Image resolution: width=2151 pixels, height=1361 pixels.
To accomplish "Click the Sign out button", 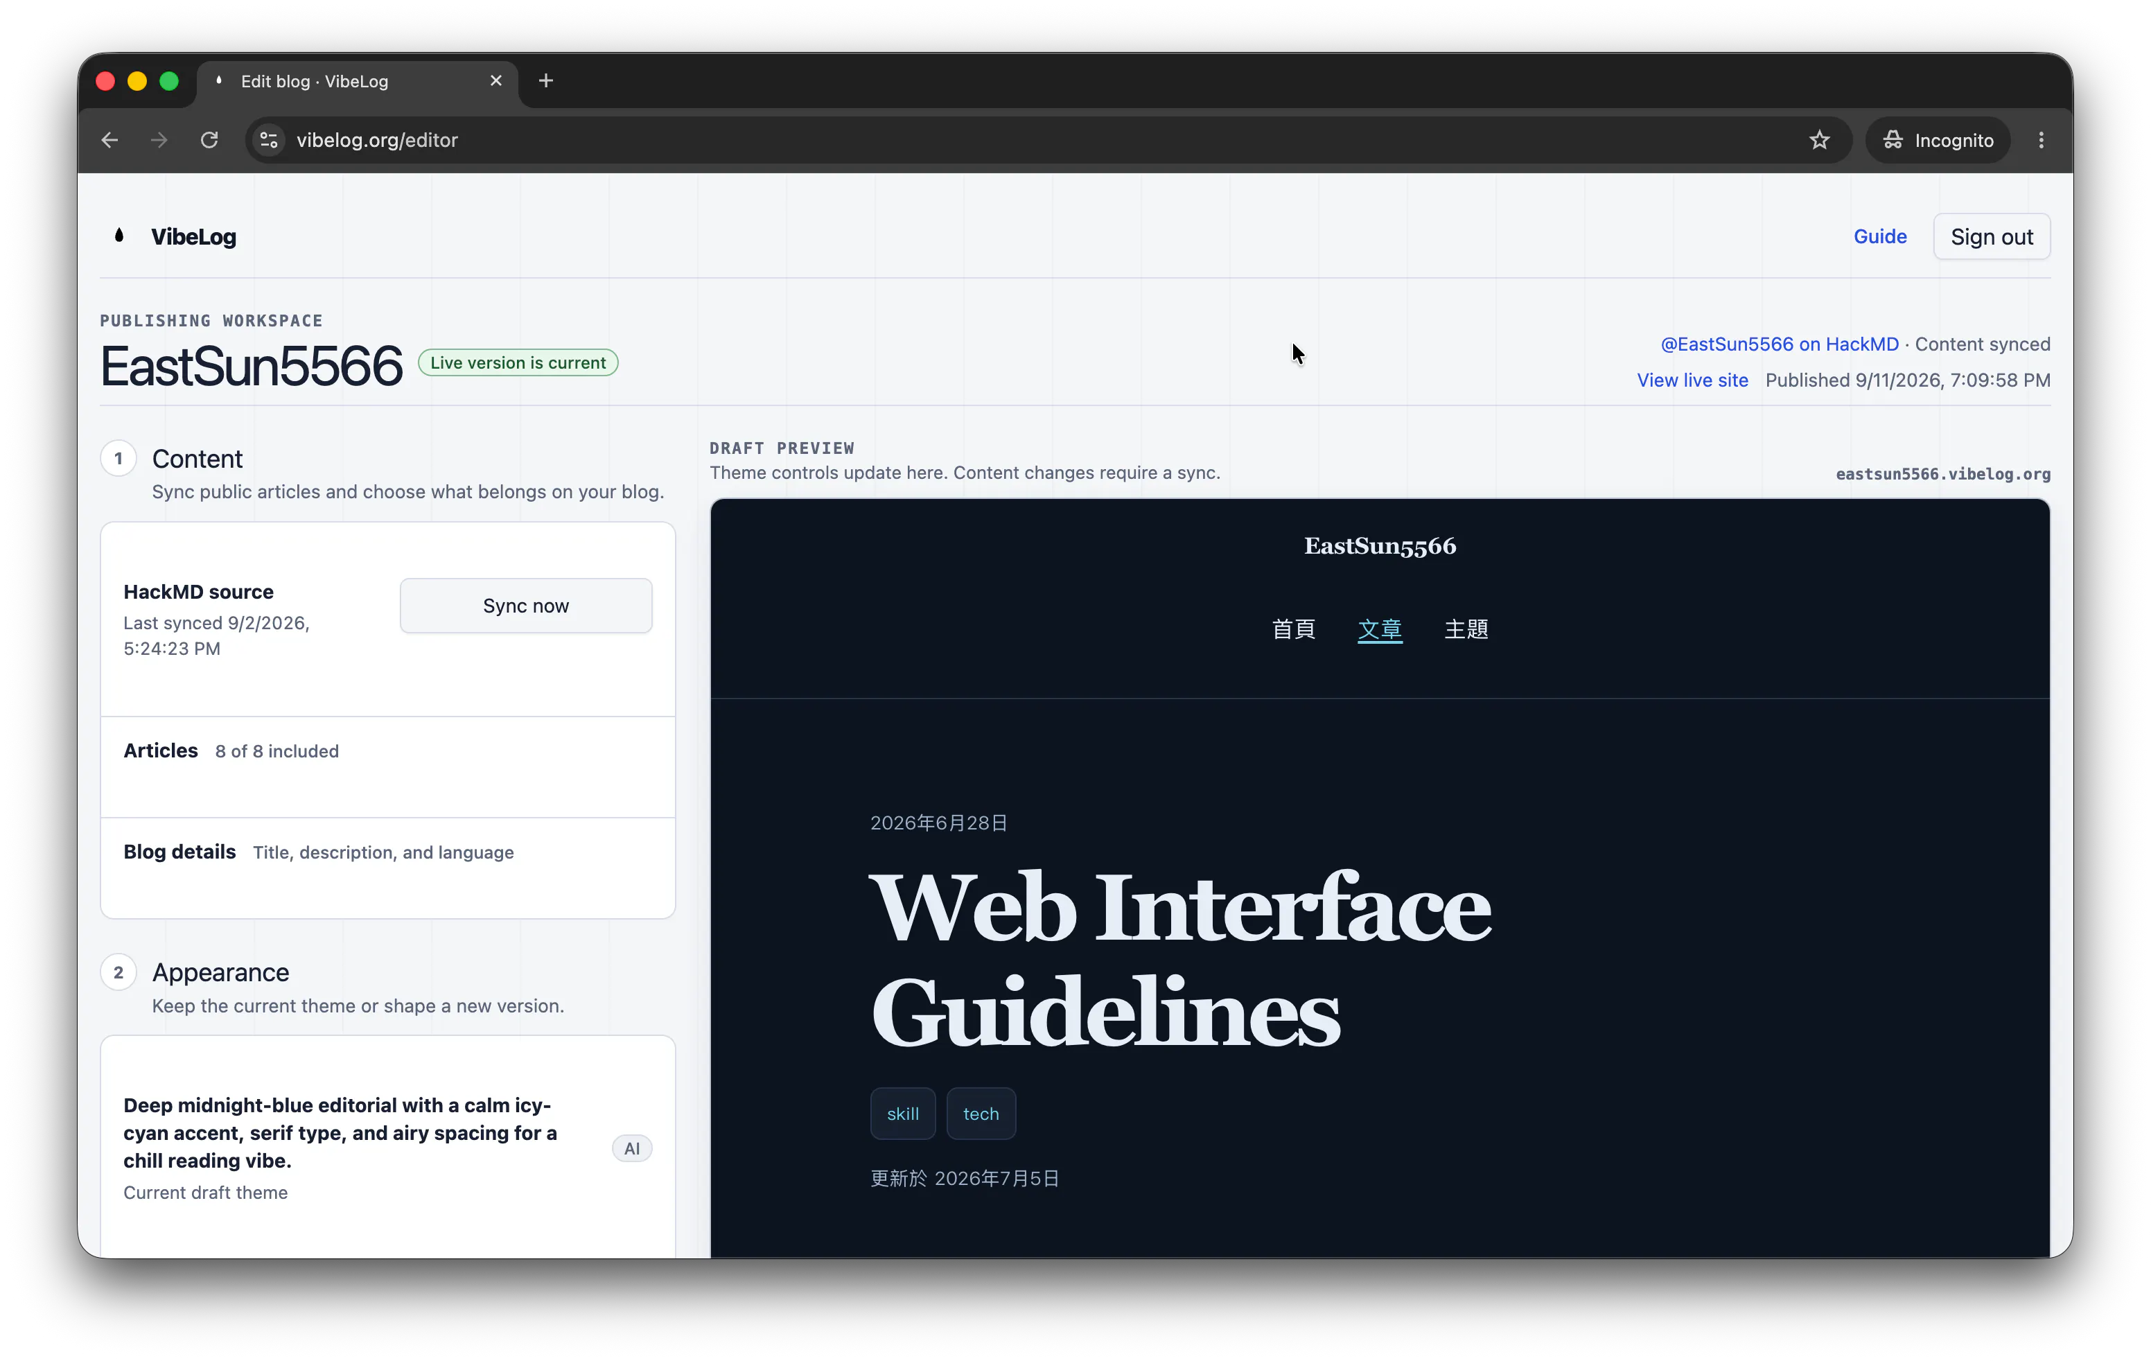I will (1991, 237).
